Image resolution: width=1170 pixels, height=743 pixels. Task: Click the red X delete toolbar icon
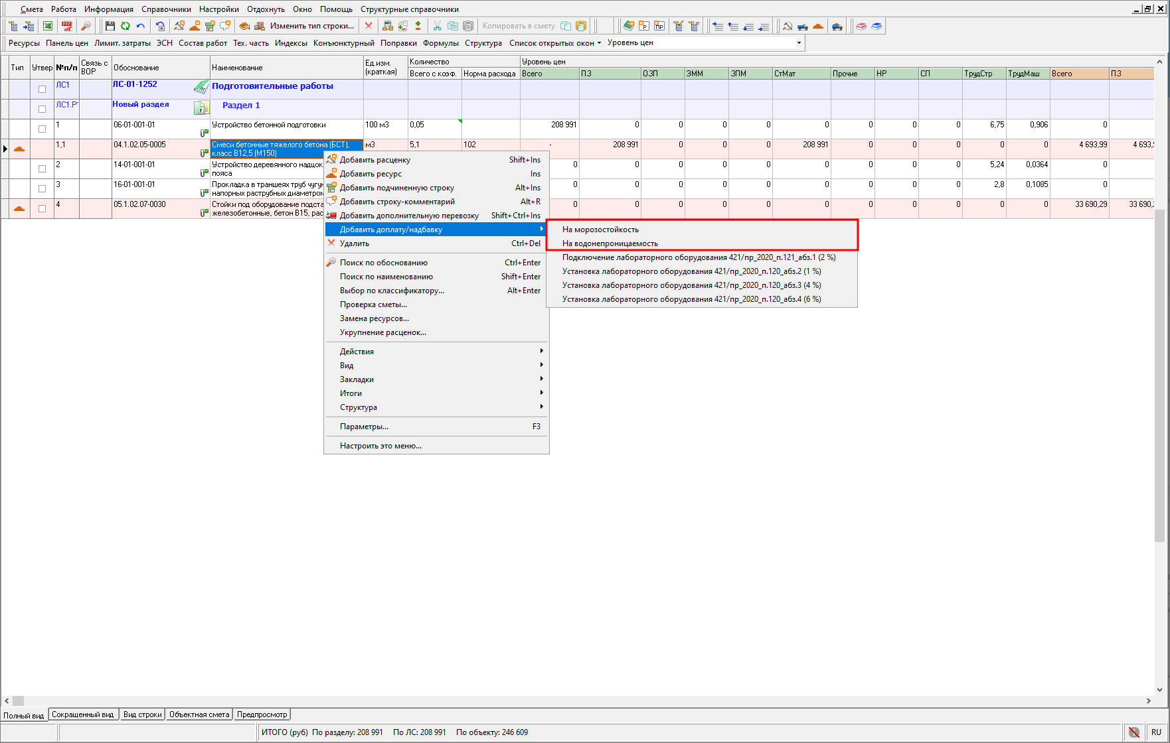[369, 26]
